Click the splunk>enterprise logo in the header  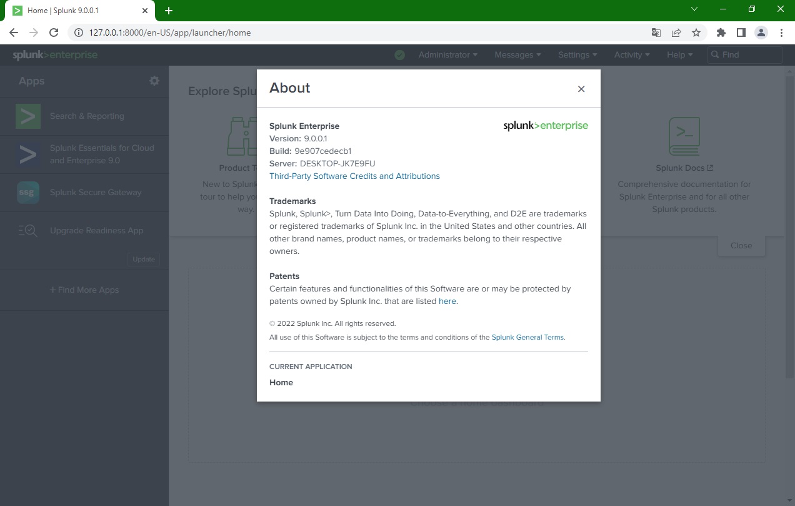pos(55,54)
